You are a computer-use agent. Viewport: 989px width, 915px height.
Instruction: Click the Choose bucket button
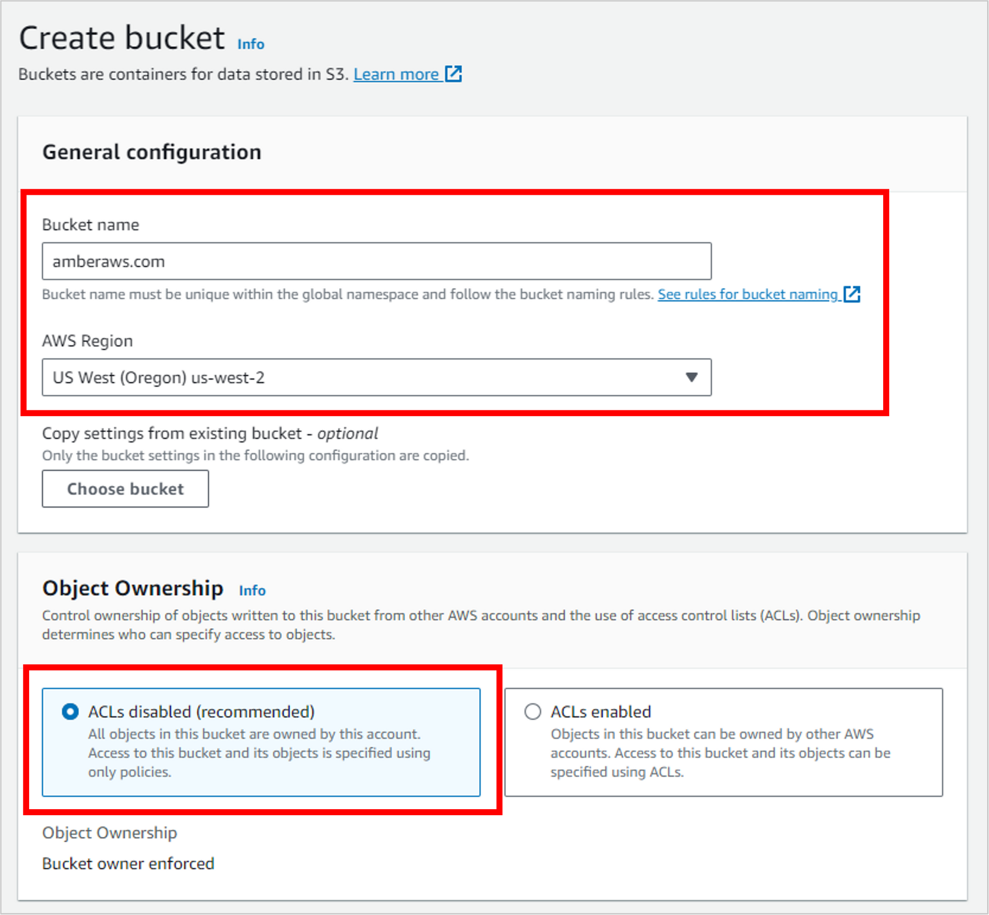(125, 489)
